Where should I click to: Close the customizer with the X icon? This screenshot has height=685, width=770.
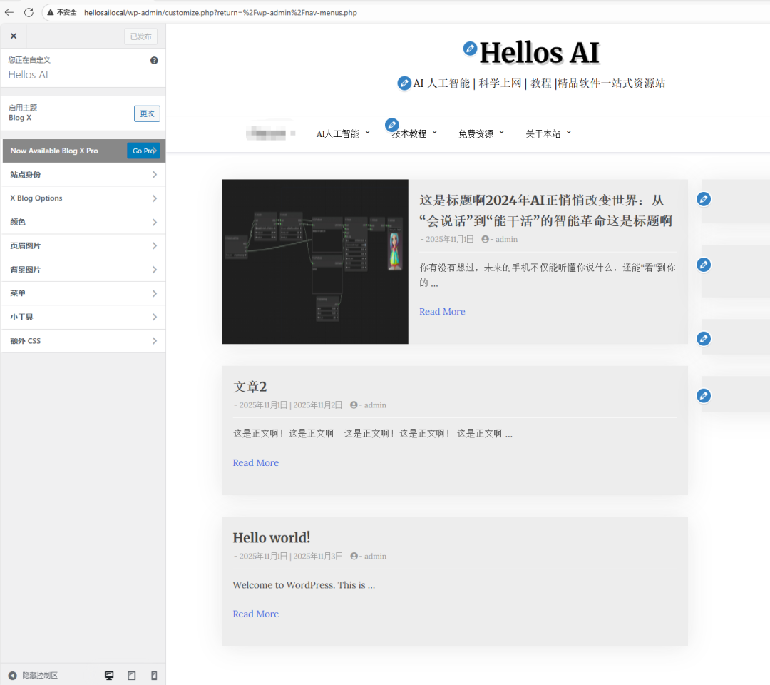(x=14, y=36)
